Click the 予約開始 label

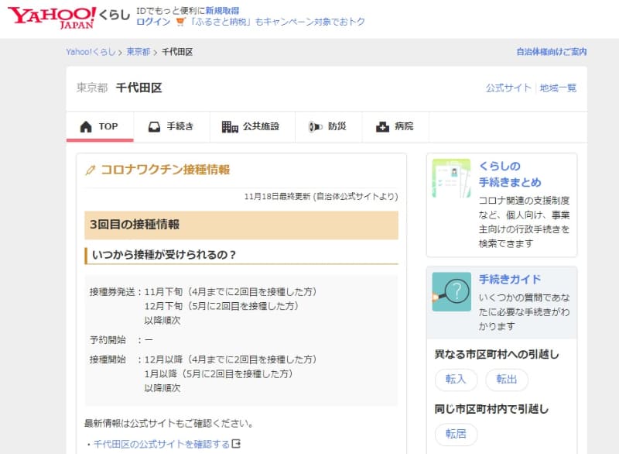pos(108,340)
